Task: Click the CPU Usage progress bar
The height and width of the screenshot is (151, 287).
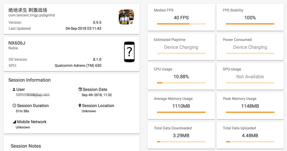Action: click(181, 83)
